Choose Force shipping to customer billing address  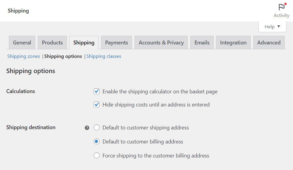click(97, 155)
